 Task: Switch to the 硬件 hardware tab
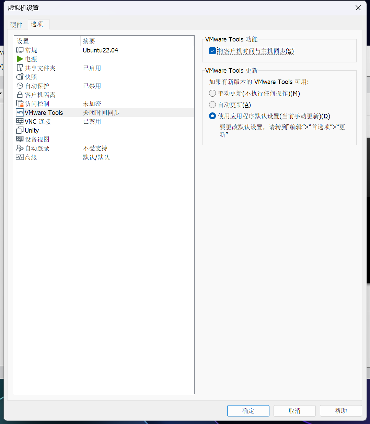(16, 25)
